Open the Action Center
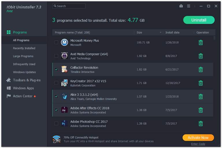This screenshot has width=222, height=148. pyautogui.click(x=23, y=96)
